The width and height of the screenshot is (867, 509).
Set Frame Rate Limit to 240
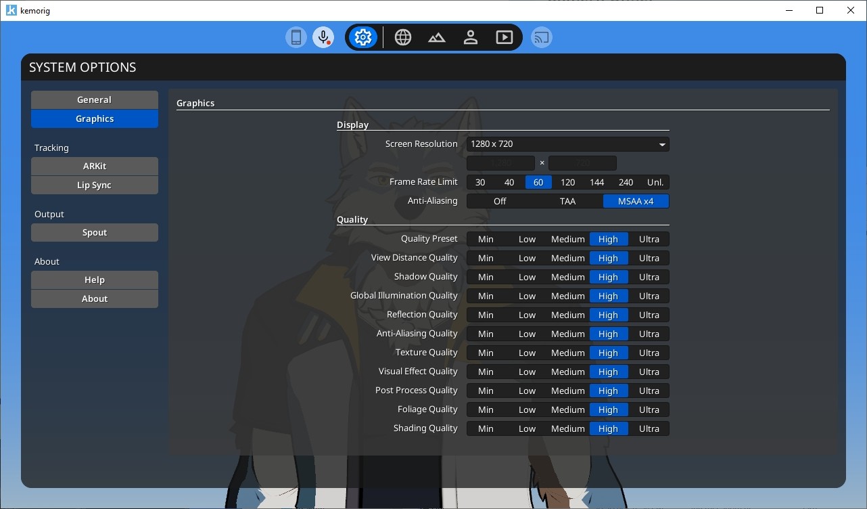coord(626,182)
